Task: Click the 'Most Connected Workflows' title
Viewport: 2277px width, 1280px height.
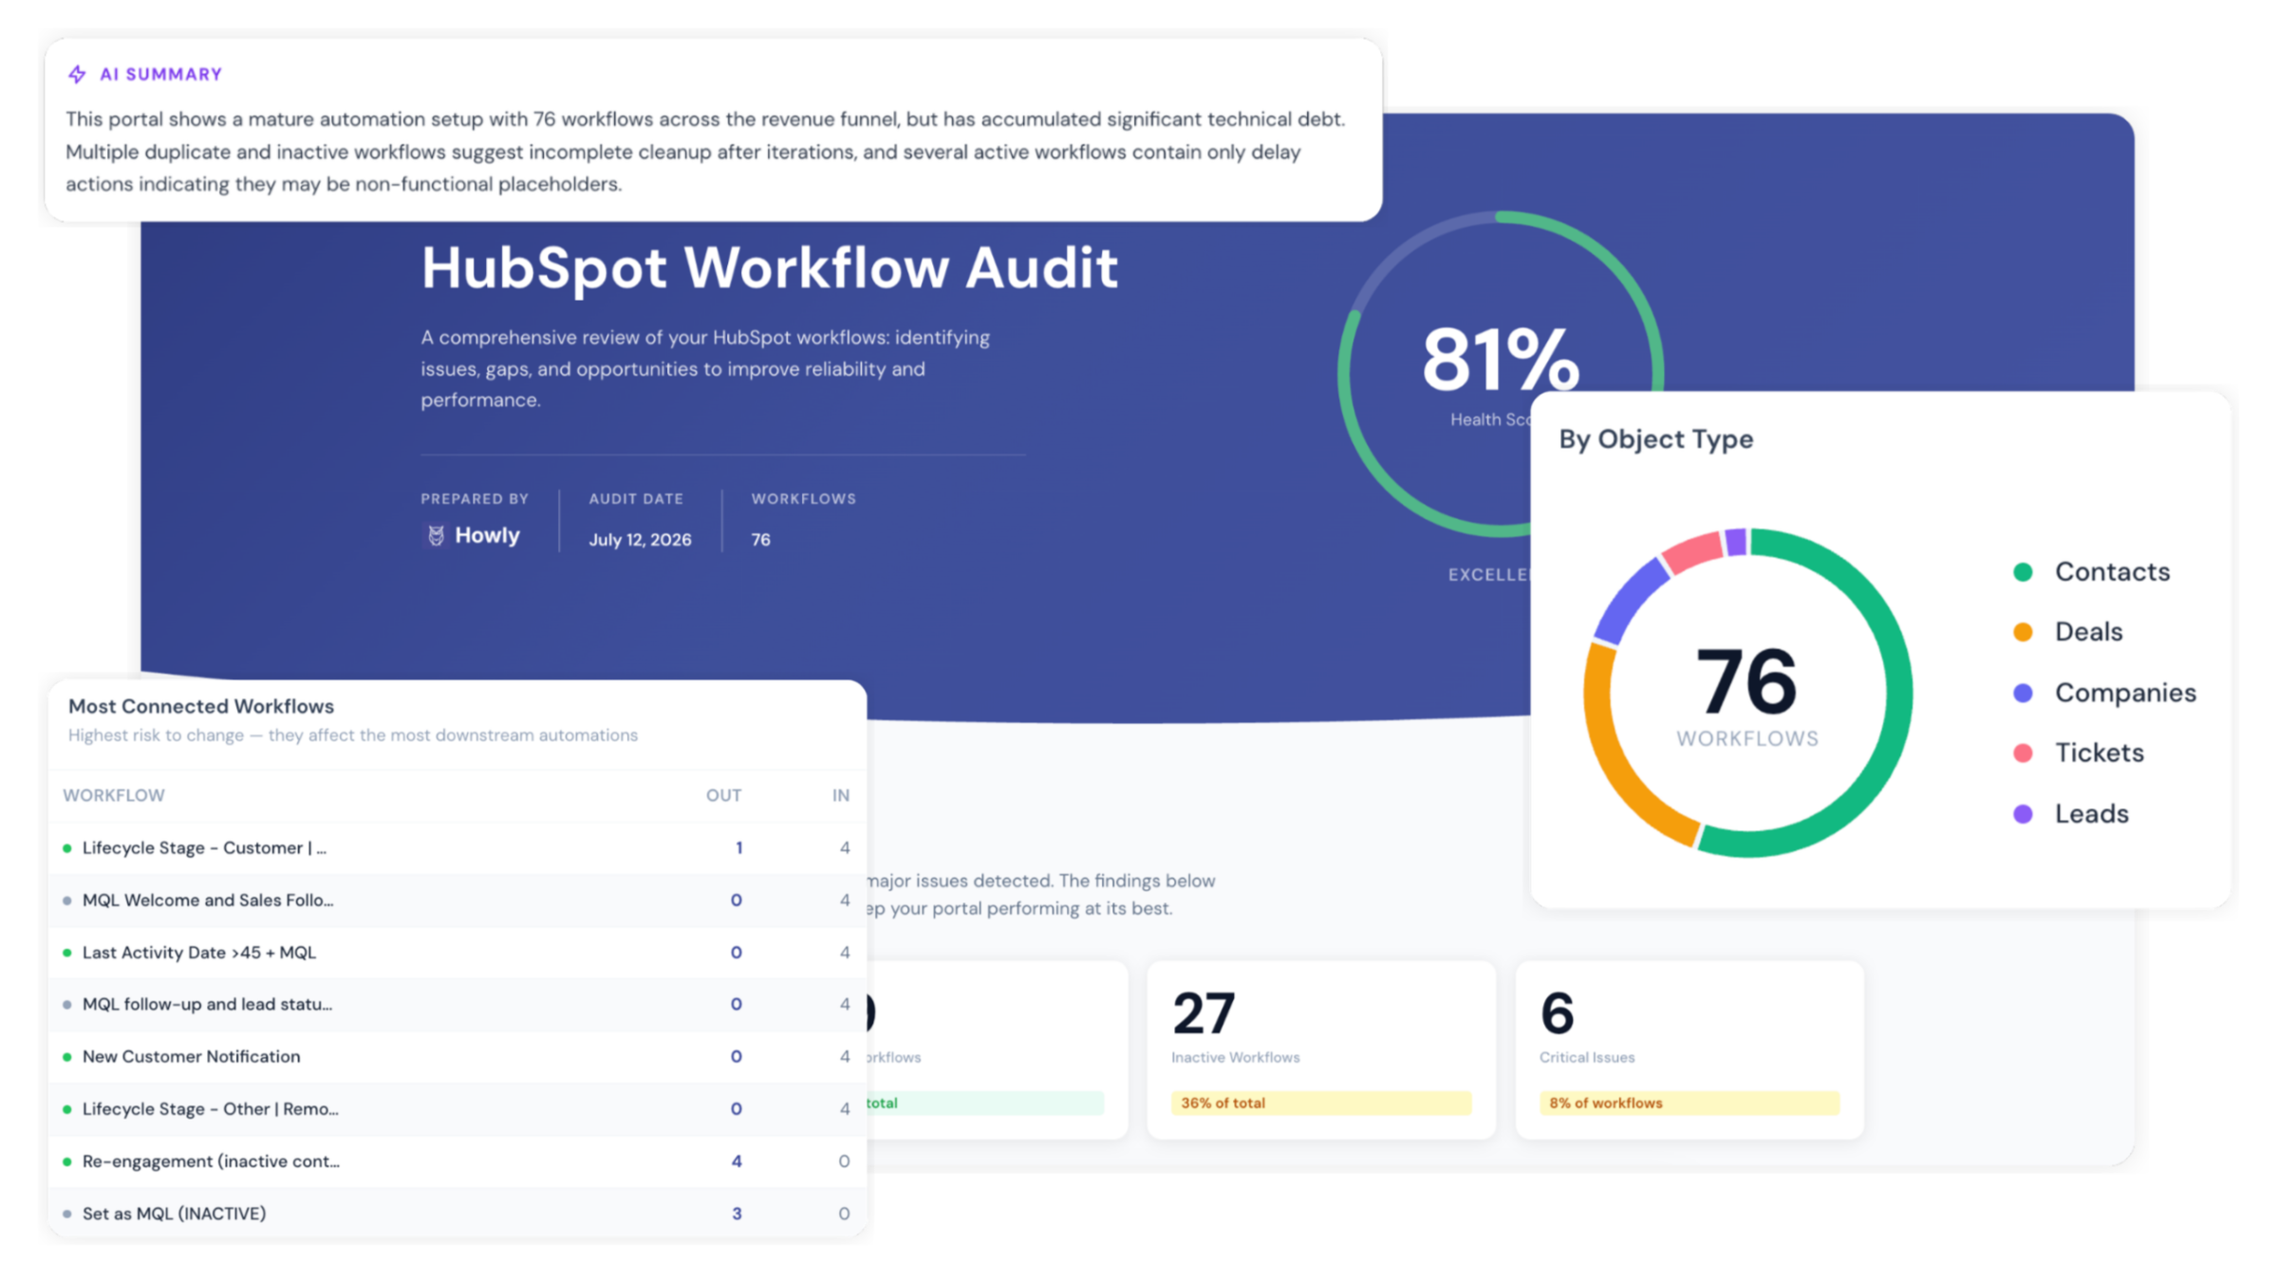Action: pyautogui.click(x=201, y=706)
